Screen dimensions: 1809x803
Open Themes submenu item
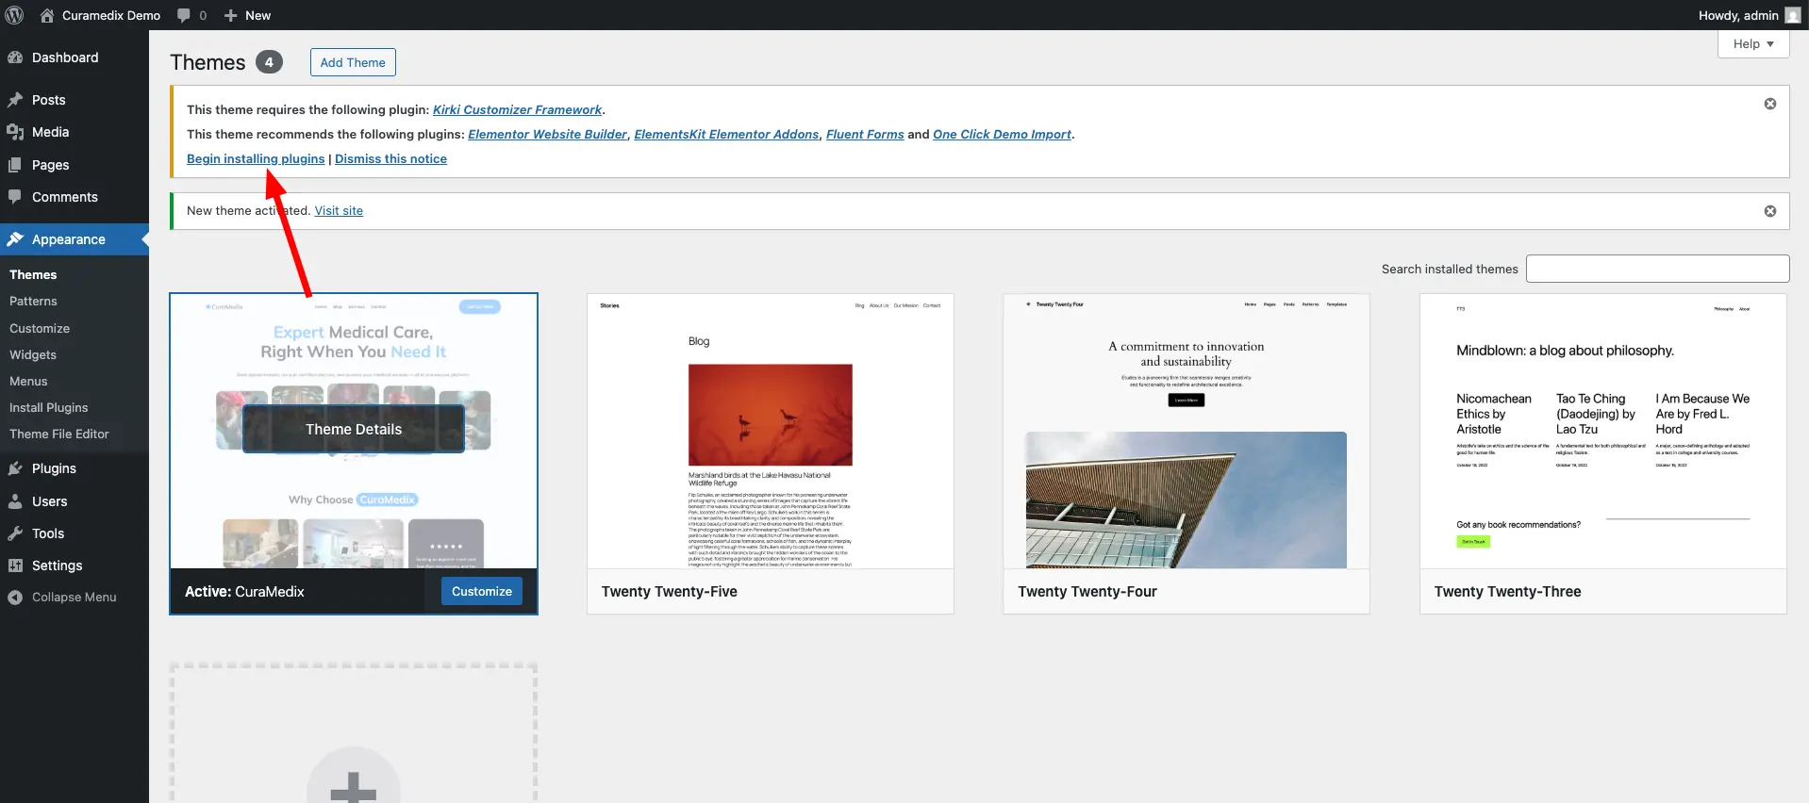click(x=33, y=274)
